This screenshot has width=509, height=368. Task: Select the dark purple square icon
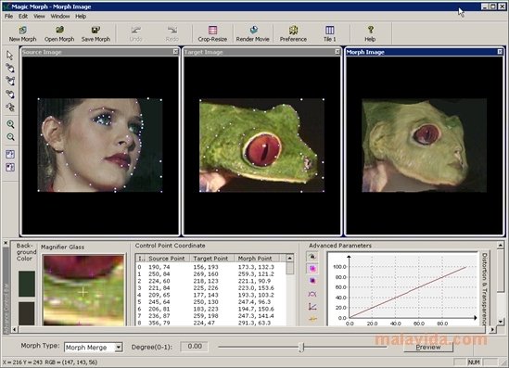pos(312,281)
